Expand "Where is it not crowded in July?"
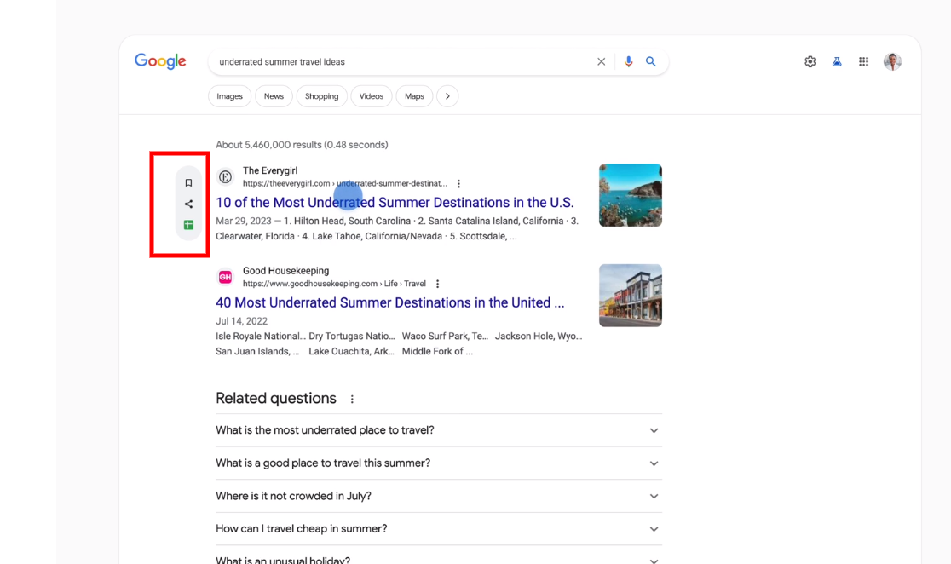The height and width of the screenshot is (564, 951). (439, 496)
